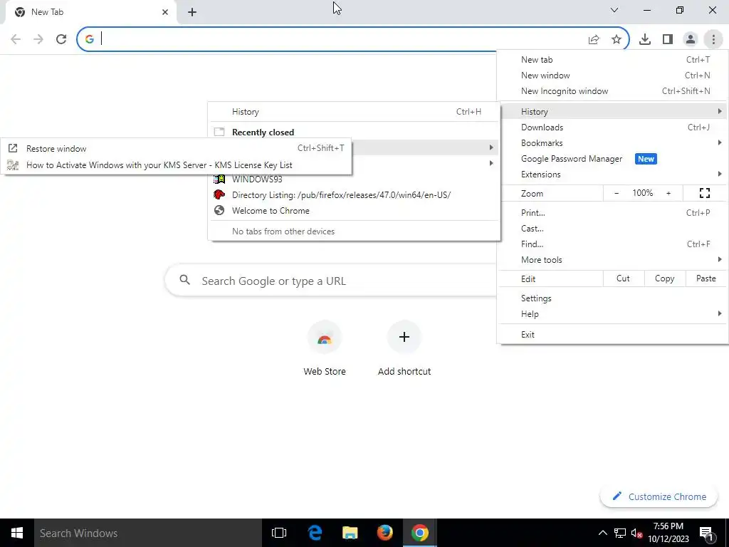Screen dimensions: 729x547
Task: Open a New Incognito window
Action: (x=612, y=91)
